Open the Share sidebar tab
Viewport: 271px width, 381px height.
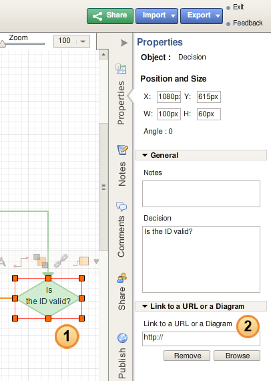[x=121, y=299]
